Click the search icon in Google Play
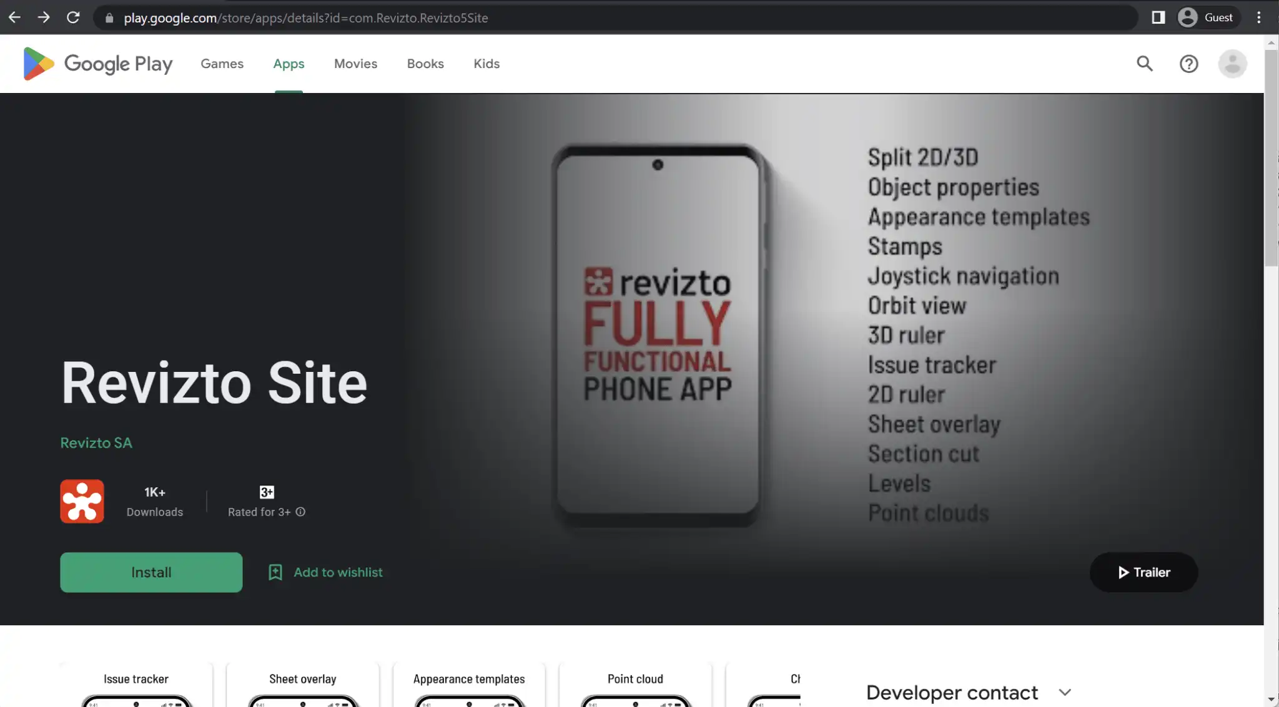Screen dimensions: 1279x707 [x=1145, y=64]
